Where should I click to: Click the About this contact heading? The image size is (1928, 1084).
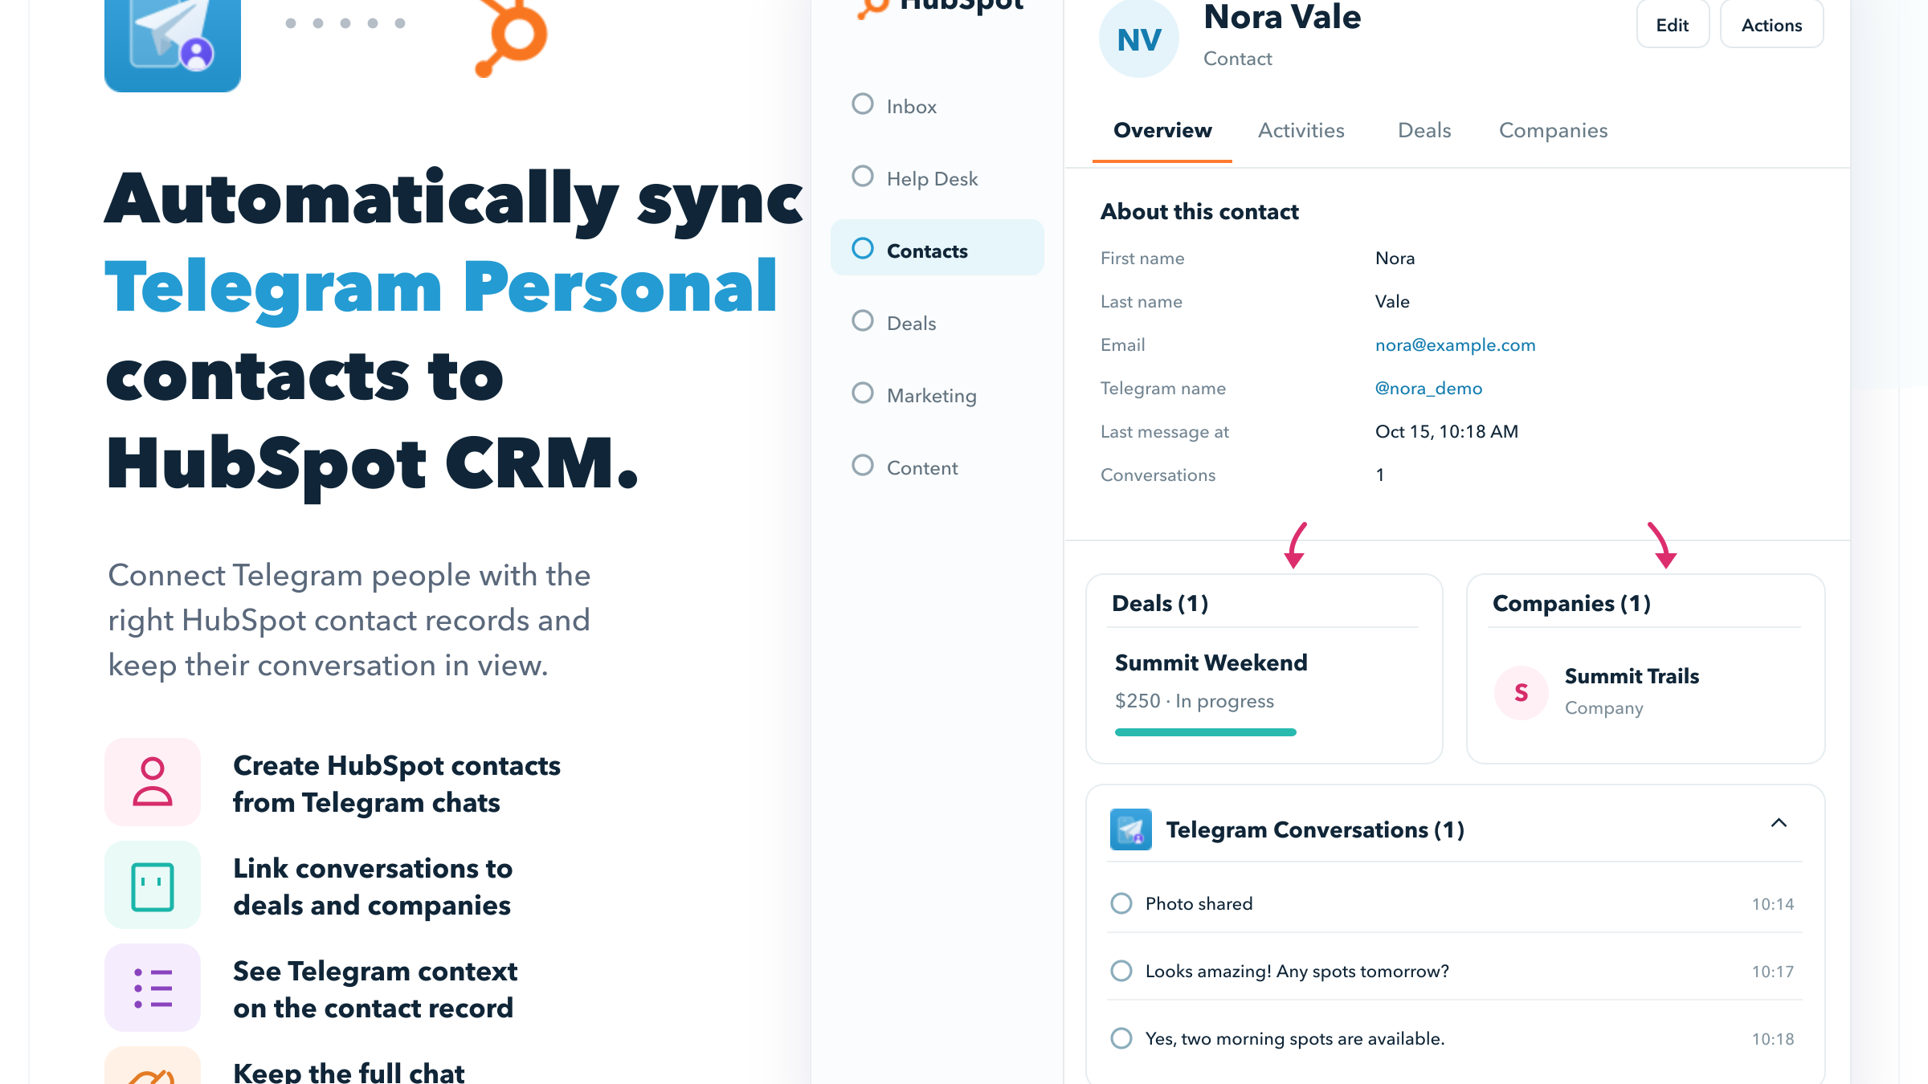tap(1199, 211)
